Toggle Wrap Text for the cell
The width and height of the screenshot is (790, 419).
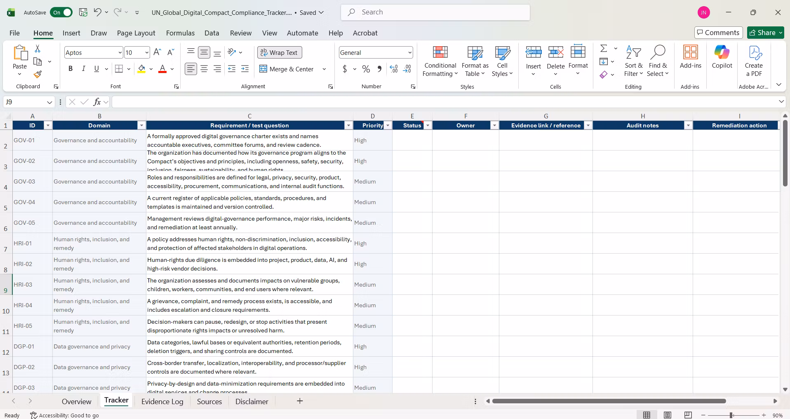click(x=280, y=52)
